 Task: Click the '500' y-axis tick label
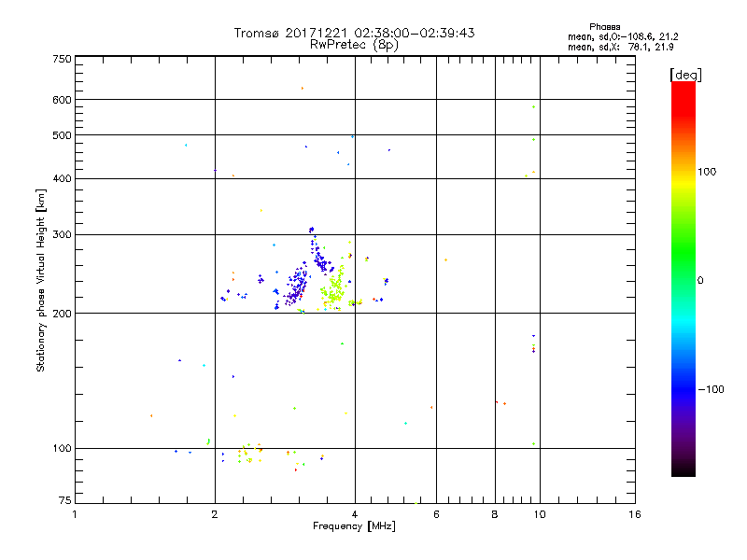(62, 135)
